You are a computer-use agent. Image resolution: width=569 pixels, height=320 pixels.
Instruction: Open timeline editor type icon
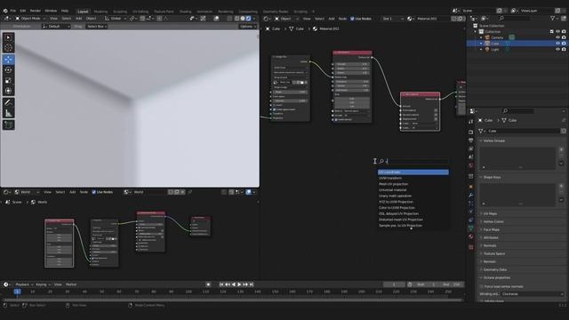[x=6, y=284]
